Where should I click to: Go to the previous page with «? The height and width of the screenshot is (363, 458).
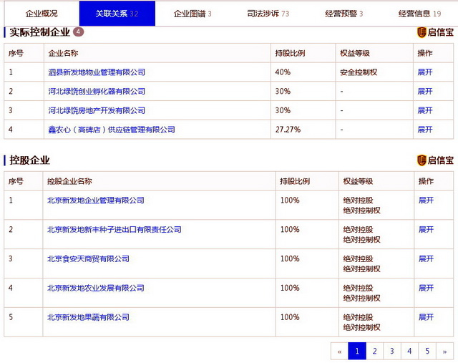339,351
